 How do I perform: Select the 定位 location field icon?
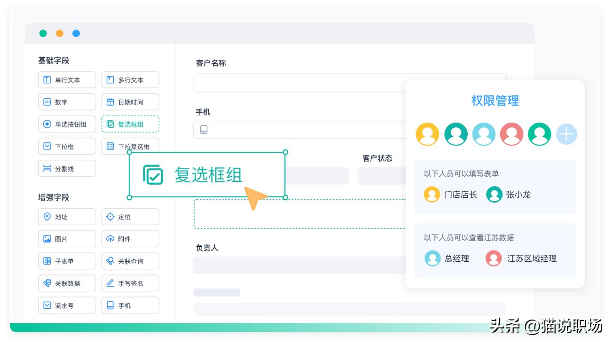[130, 217]
